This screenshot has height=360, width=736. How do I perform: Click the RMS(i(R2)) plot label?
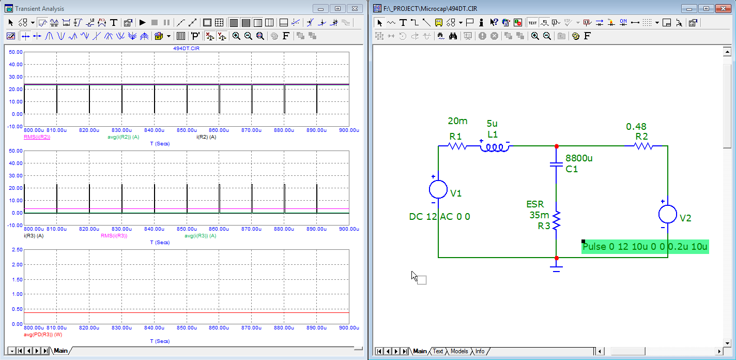37,137
